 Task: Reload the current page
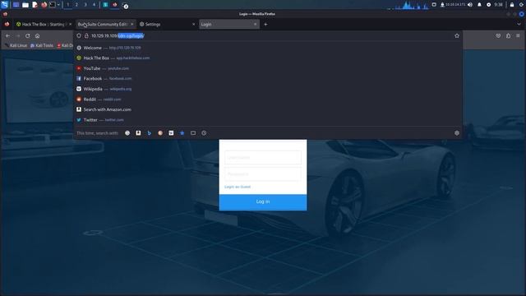click(27, 35)
